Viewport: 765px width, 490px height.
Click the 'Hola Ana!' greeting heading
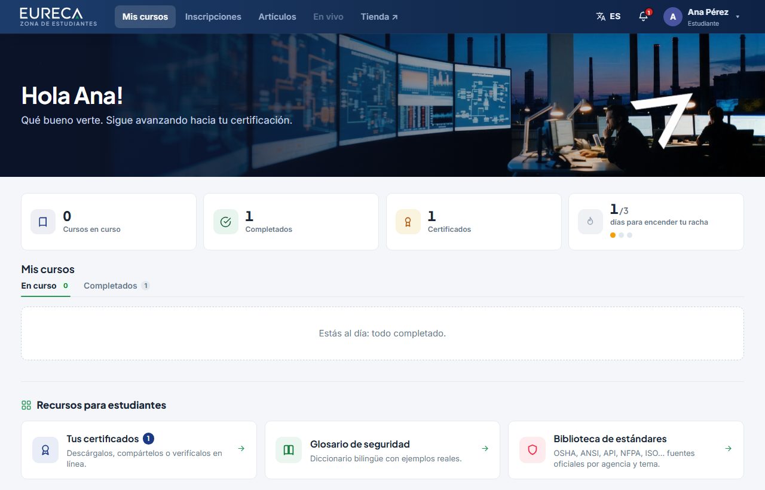pos(72,96)
